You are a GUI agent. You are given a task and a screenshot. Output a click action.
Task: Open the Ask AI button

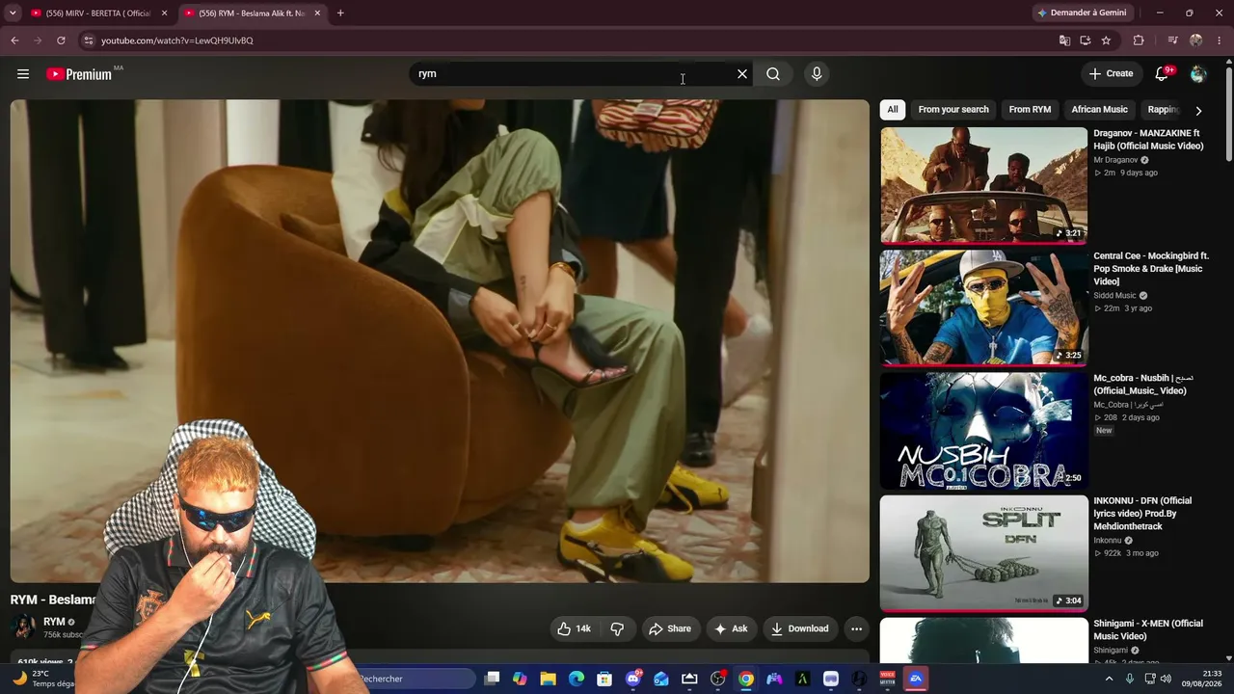[x=731, y=628]
